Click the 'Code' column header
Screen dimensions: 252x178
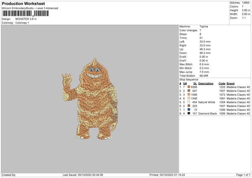click(x=222, y=84)
